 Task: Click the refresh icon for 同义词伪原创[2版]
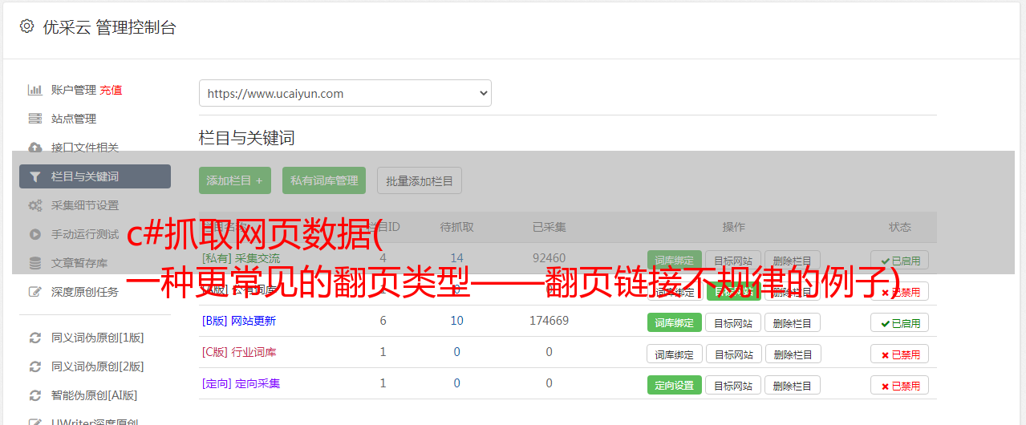click(34, 366)
